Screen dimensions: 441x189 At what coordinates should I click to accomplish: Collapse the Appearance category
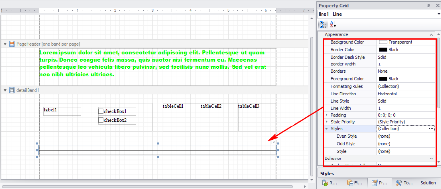pos(431,34)
